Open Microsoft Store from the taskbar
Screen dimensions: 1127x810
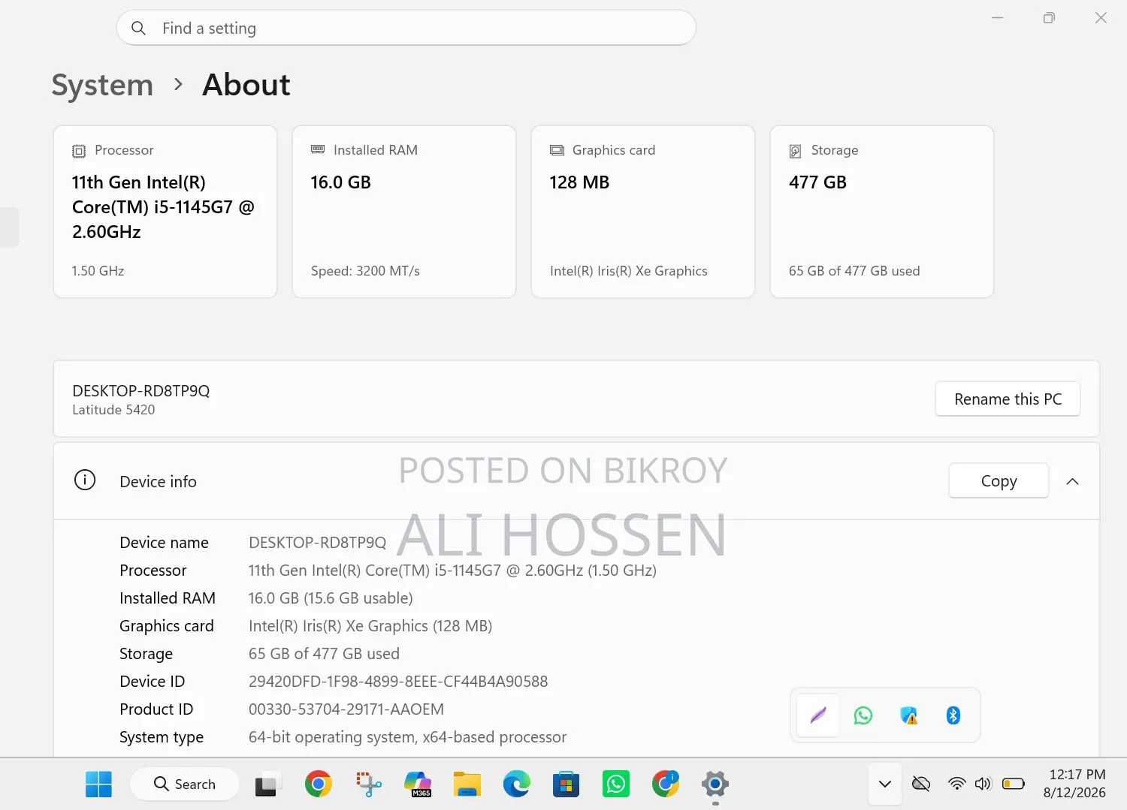pos(567,784)
